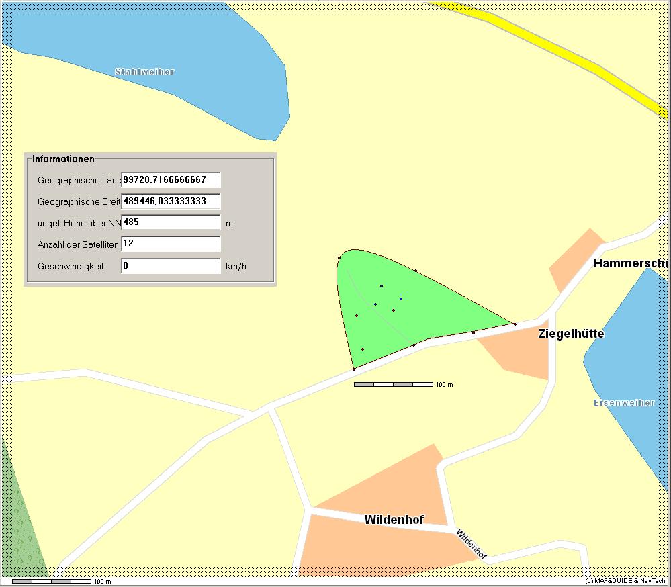Select the Höhe über NN field showing 485
This screenshot has width=671, height=587.
tap(171, 222)
